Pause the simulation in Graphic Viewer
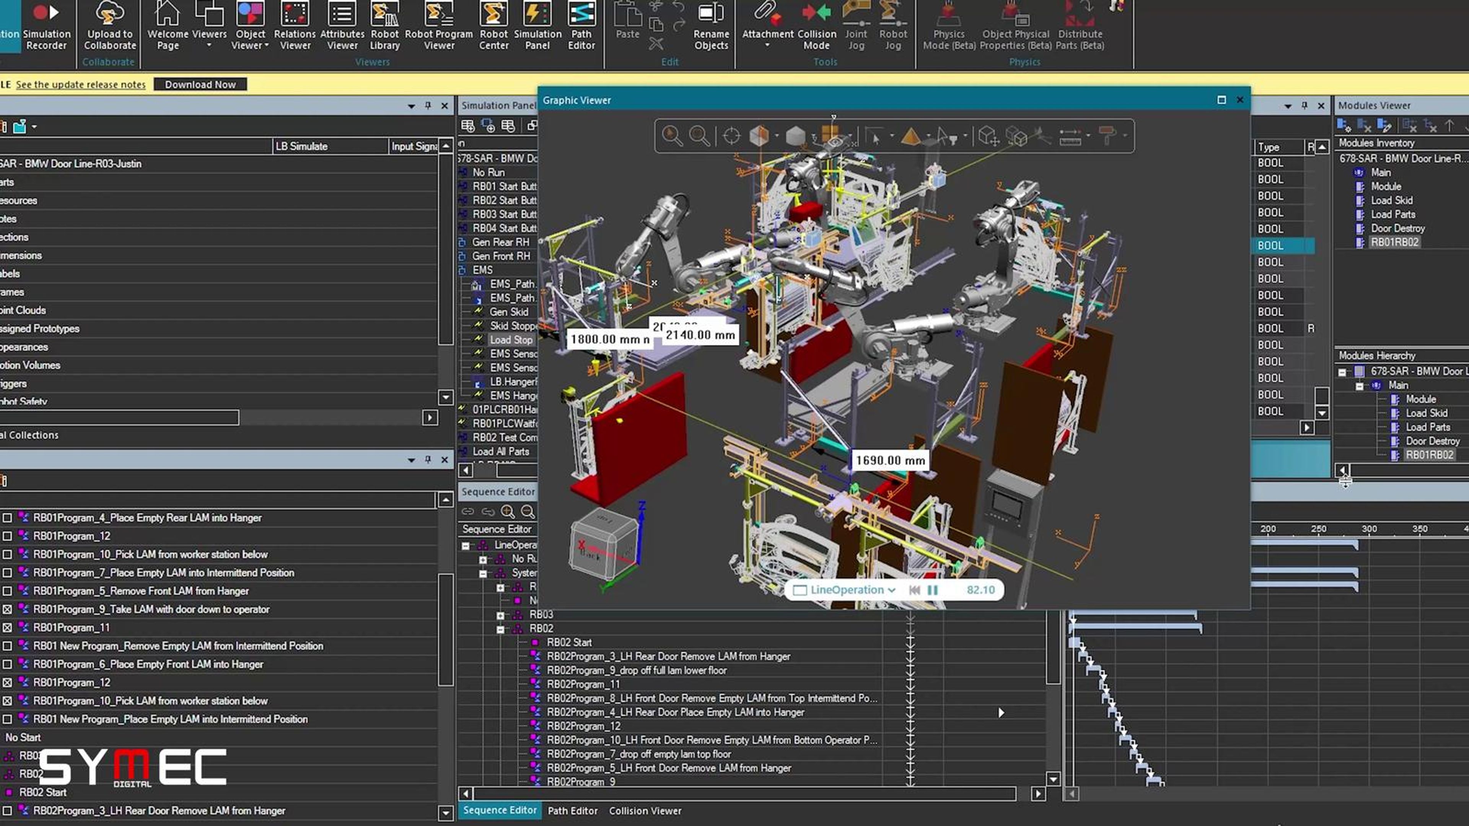Screen dimensions: 1469x826 (x=933, y=590)
